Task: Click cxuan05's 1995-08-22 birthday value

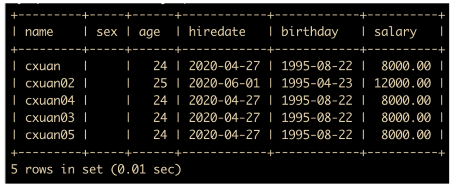Action: click(316, 135)
